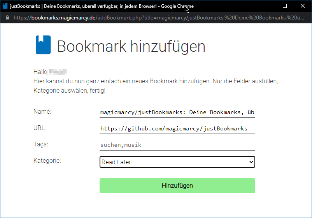Click the 'Bookmark hinzufügen' heading

(131, 46)
